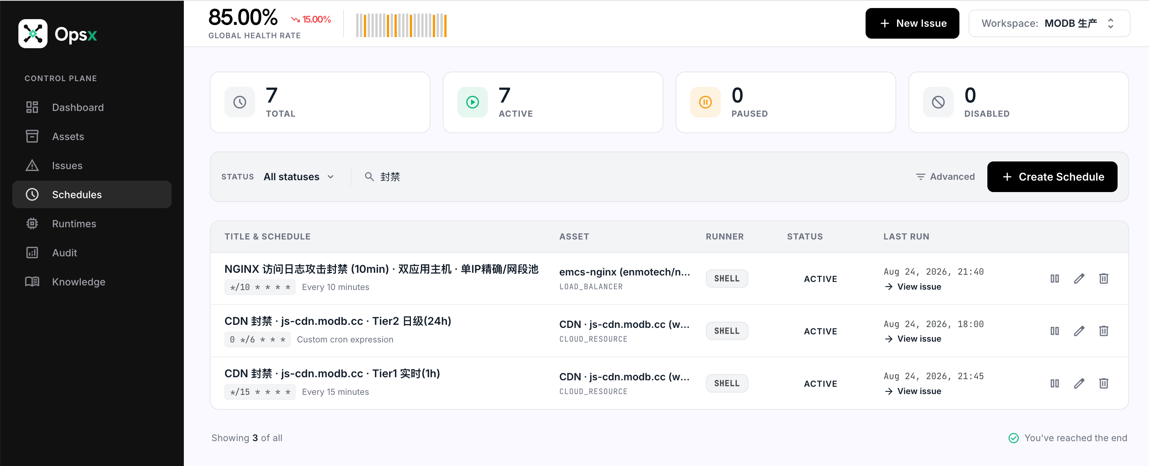Open the CDN 封禁 Tier1 实时(1h) schedule
The width and height of the screenshot is (1149, 466).
pyautogui.click(x=332, y=373)
